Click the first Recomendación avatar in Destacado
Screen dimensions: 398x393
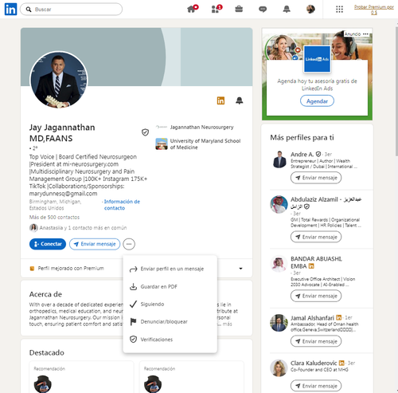pos(43,384)
